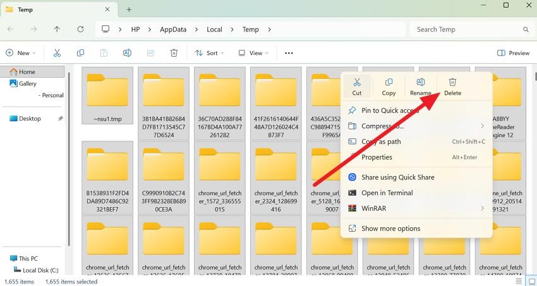Select folder 3B1BA41B82684D7FB1713545C77D6524
Viewport: 537px width, 286px height.
[164, 104]
